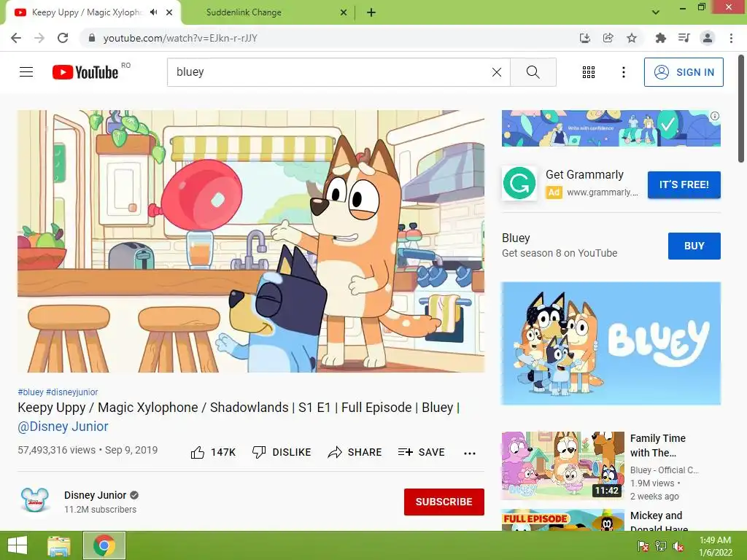This screenshot has height=560, width=747.
Task: Open the Disney Junior channel name link
Action: point(96,495)
